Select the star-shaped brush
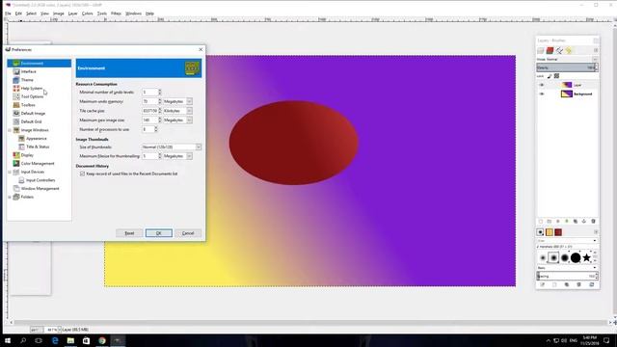Screen dimensions: 617x347 [x=586, y=257]
